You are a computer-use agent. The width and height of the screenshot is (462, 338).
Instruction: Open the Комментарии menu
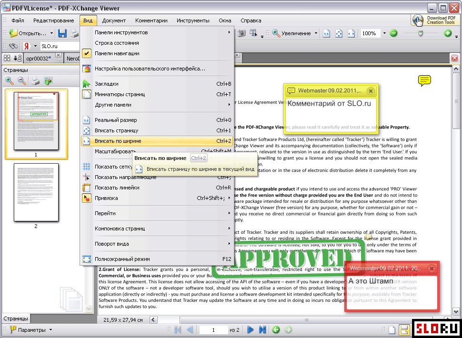tap(151, 20)
